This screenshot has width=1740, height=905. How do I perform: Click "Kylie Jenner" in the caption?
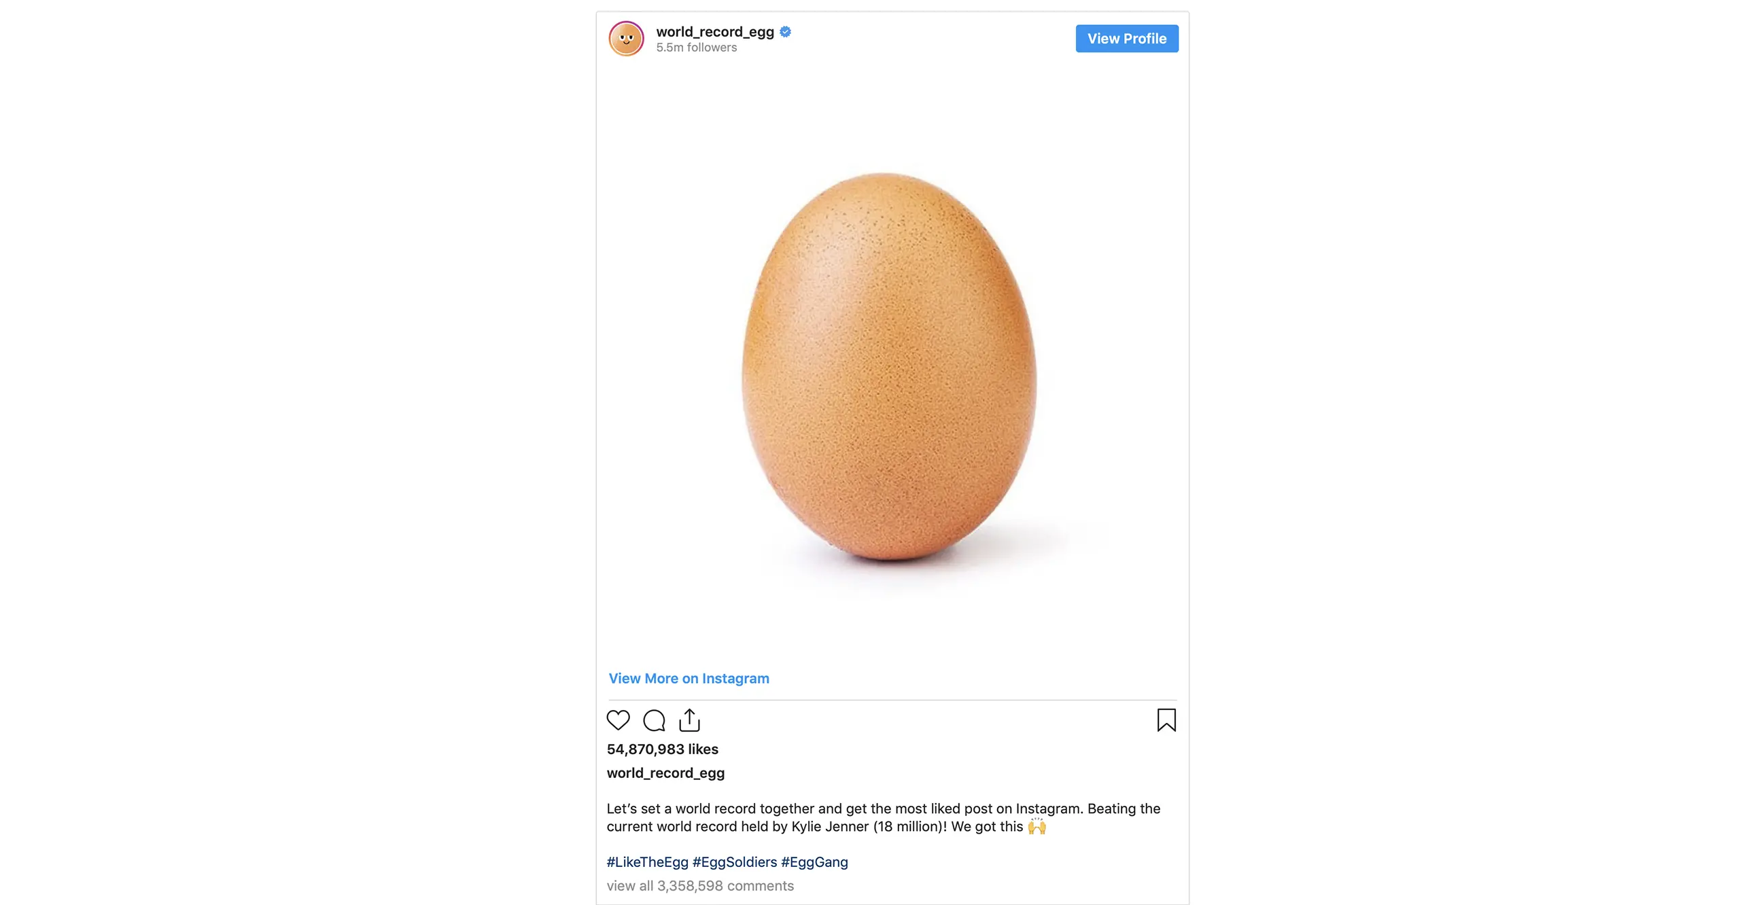pos(830,827)
